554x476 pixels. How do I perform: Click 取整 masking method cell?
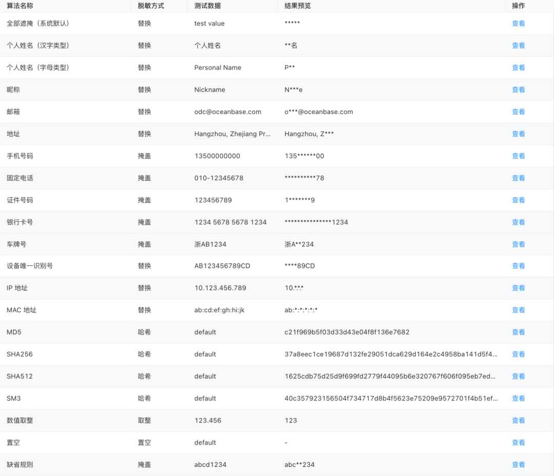click(x=144, y=420)
